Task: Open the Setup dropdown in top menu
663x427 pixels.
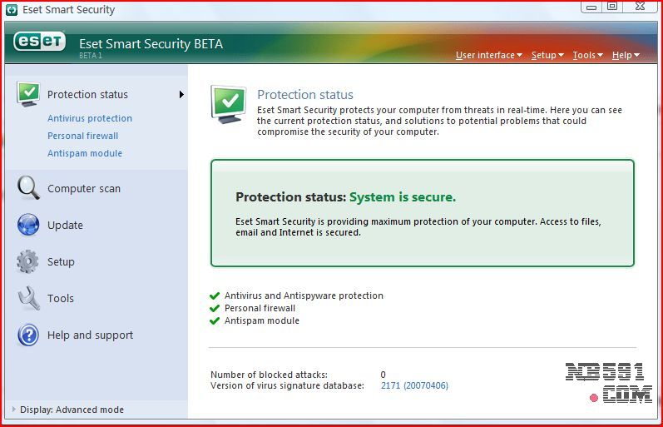Action: click(547, 55)
